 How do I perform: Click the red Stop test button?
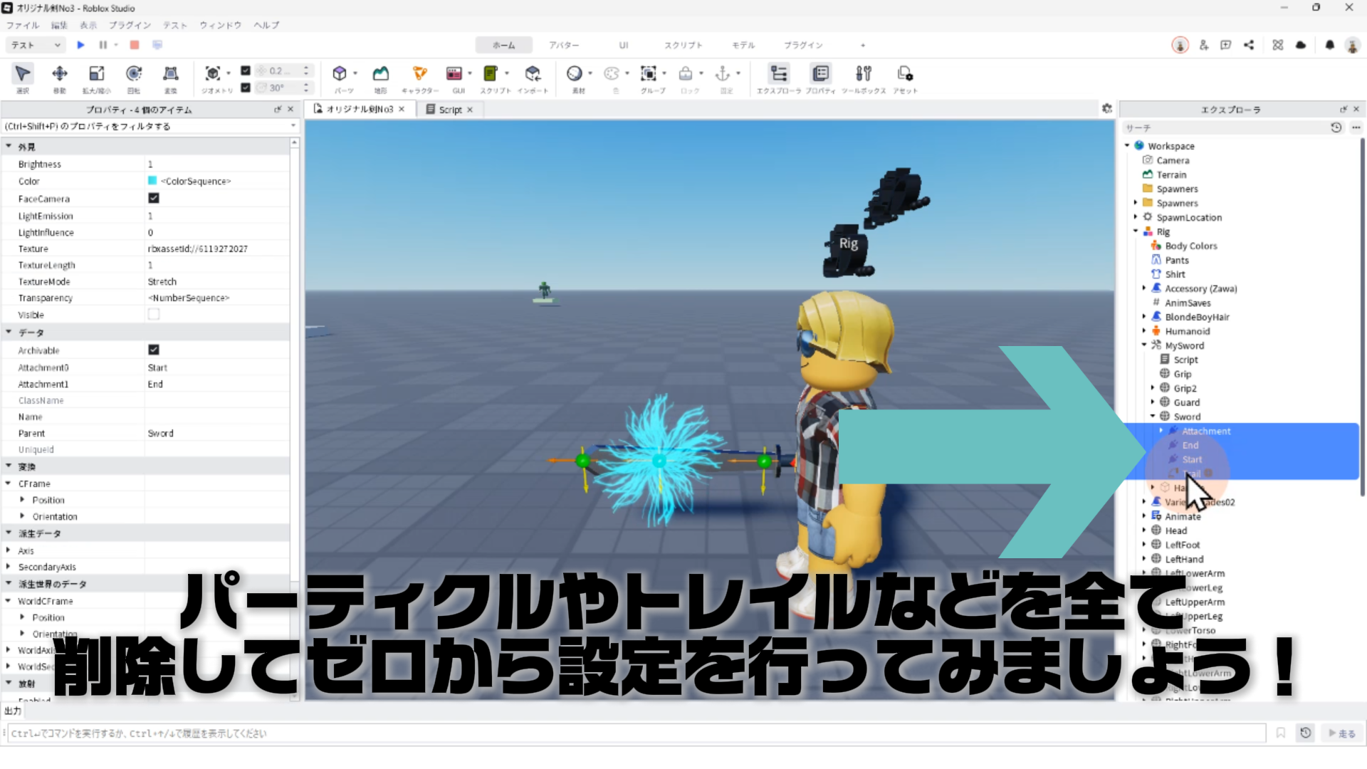135,45
